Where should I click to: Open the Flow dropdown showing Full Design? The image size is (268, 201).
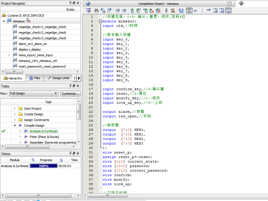34,93
